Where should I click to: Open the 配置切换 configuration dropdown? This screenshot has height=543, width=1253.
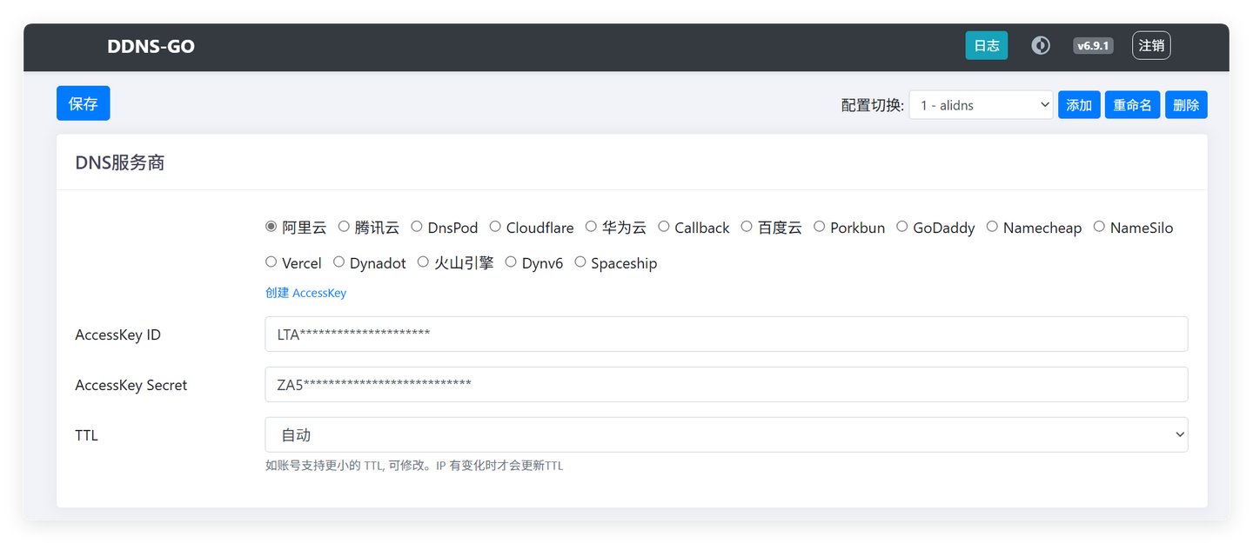[981, 104]
